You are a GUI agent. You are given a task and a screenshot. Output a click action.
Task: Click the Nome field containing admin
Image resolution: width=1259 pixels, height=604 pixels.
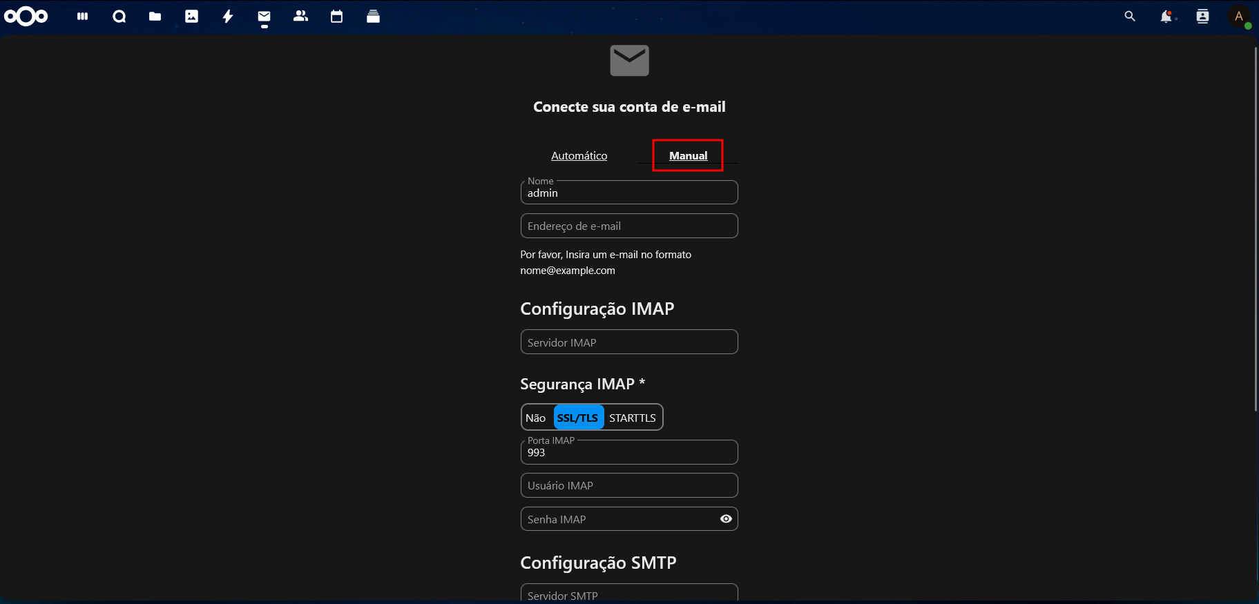point(629,193)
